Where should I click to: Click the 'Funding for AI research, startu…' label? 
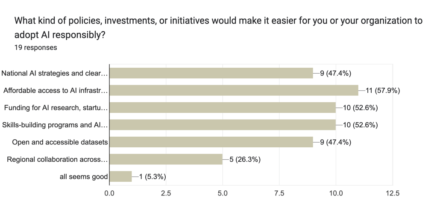tap(56, 108)
